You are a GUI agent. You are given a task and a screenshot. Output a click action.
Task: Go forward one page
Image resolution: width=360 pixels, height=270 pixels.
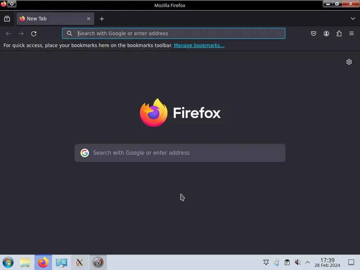pos(21,33)
